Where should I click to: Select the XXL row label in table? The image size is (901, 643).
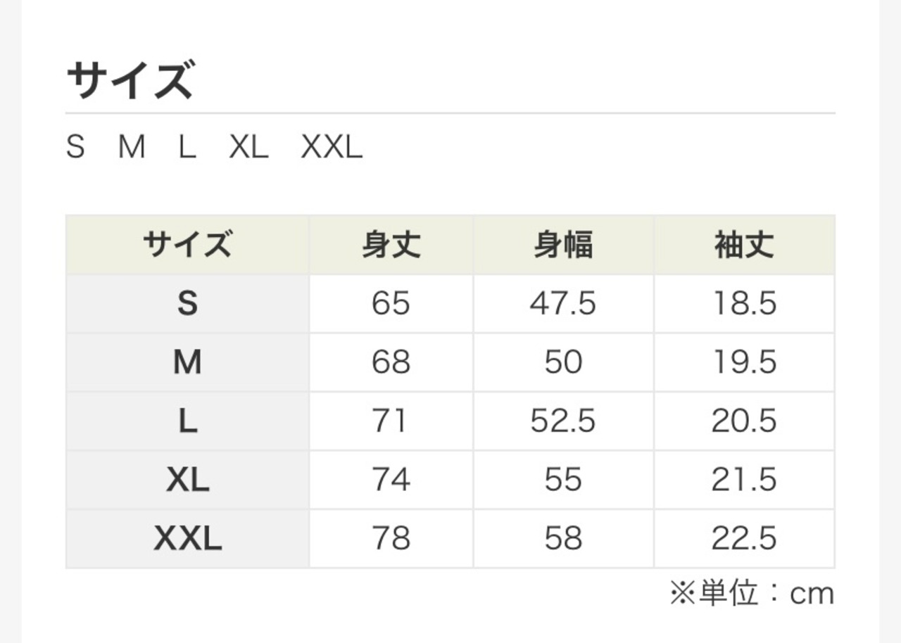tap(187, 539)
